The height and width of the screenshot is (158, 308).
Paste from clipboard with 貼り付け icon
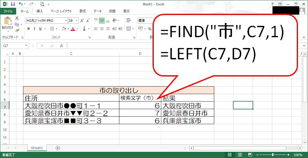[x=8, y=20]
